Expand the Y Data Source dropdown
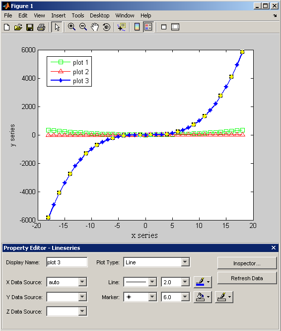The height and width of the screenshot is (331, 281). click(82, 297)
